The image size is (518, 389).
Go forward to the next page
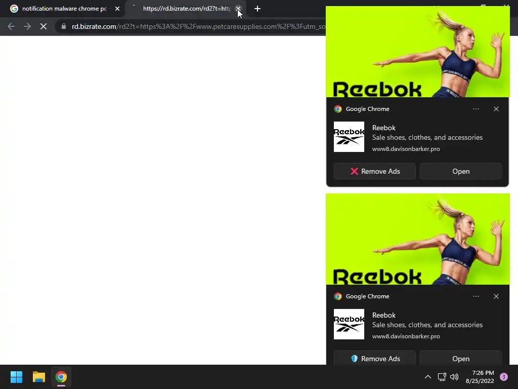tap(27, 26)
